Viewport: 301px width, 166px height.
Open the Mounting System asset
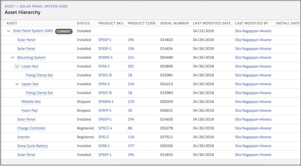(x=31, y=57)
